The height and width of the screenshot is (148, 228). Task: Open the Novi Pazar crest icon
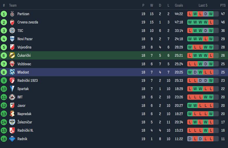coord(12,39)
